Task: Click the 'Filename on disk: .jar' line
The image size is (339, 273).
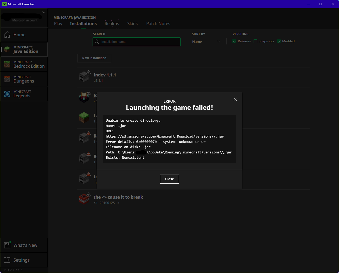Action: point(128,147)
